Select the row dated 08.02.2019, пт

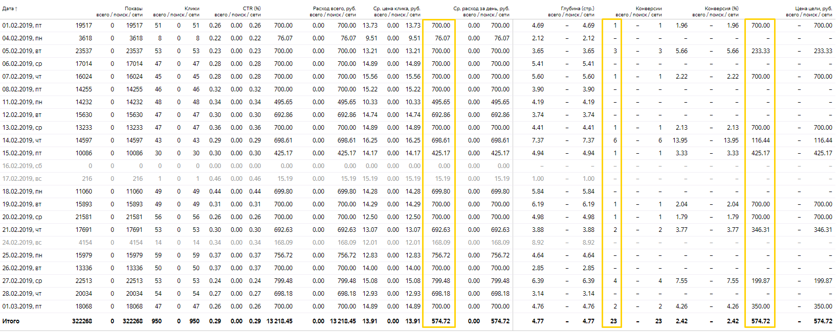pyautogui.click(x=417, y=89)
